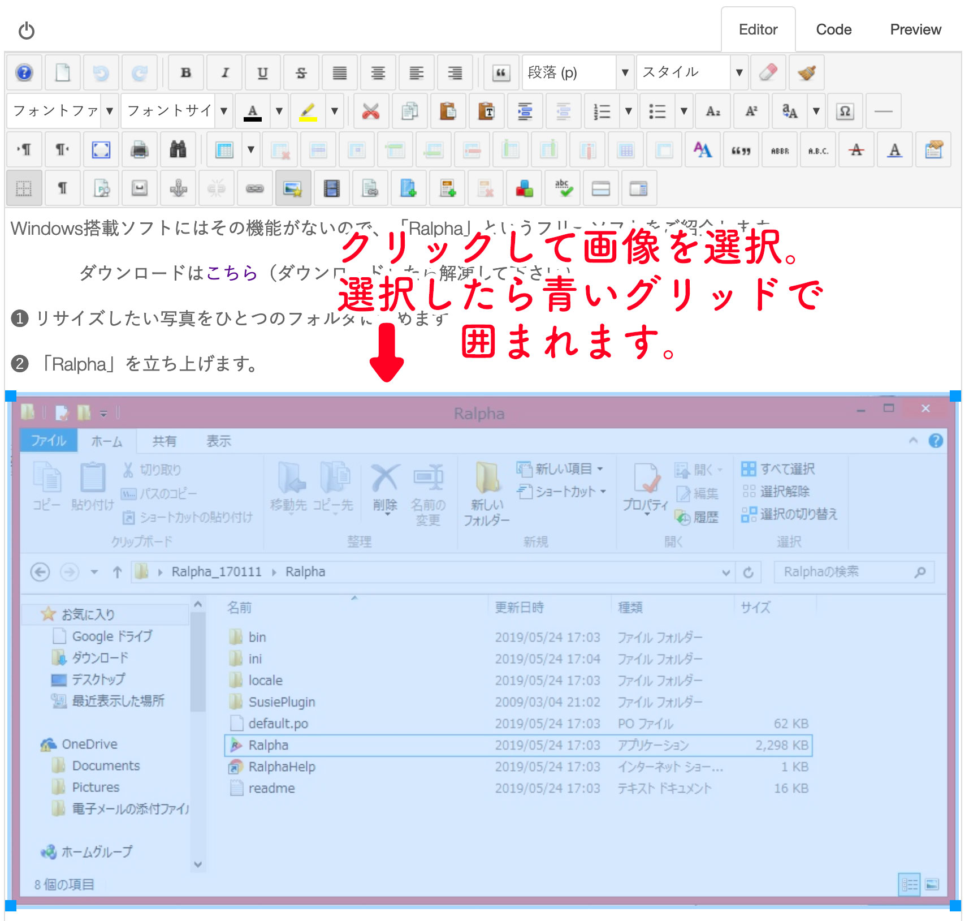
Task: Insert an anchor with the anchor icon
Action: [178, 188]
